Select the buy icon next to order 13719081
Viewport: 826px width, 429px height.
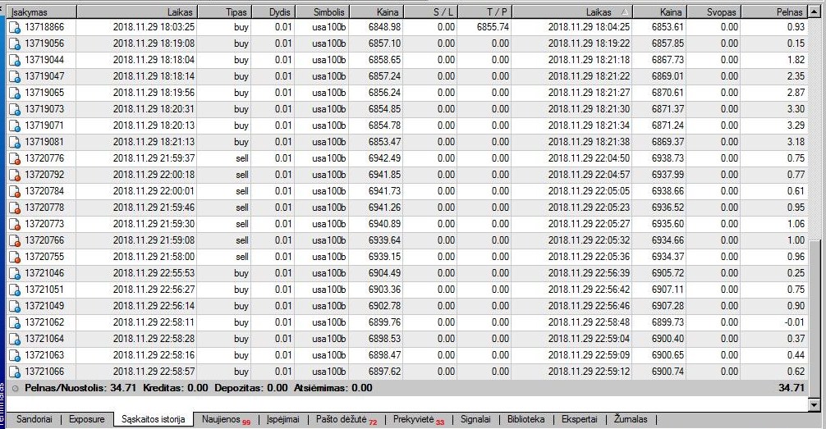click(x=14, y=142)
